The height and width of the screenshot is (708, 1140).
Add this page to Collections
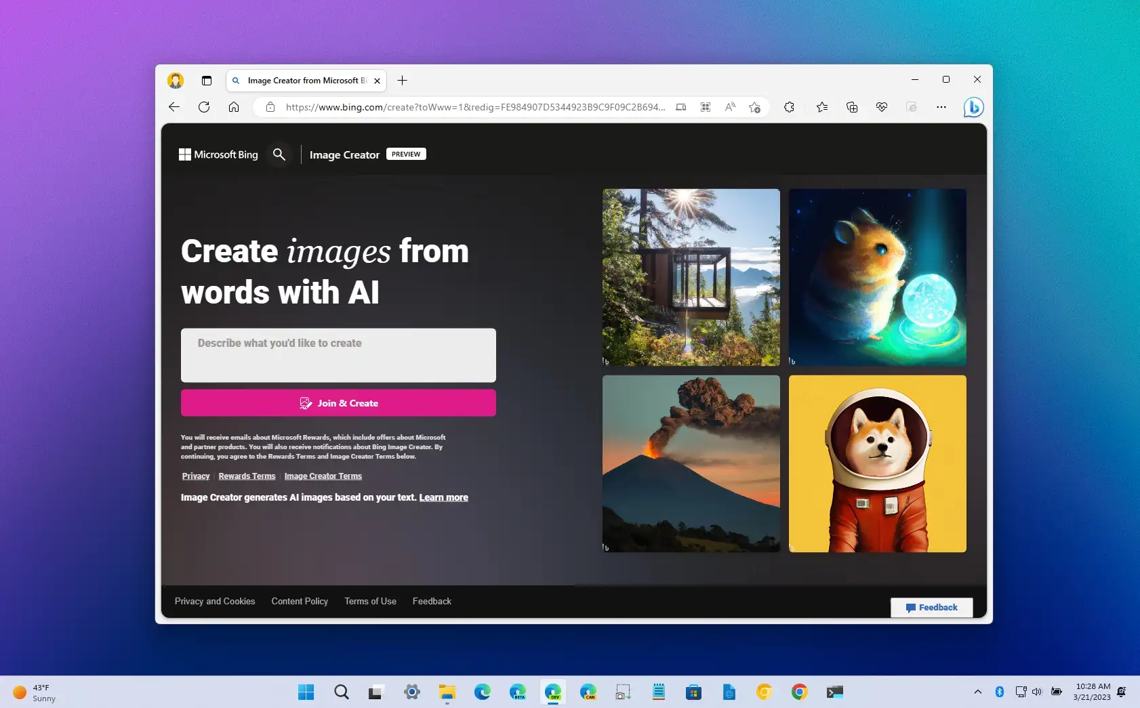(852, 106)
